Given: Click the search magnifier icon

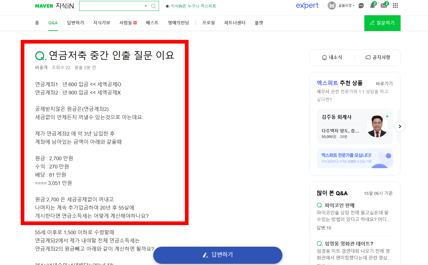Looking at the screenshot, I should (x=154, y=6).
